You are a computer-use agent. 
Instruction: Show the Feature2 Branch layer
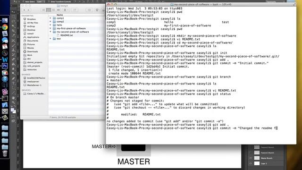pyautogui.click(x=251, y=147)
